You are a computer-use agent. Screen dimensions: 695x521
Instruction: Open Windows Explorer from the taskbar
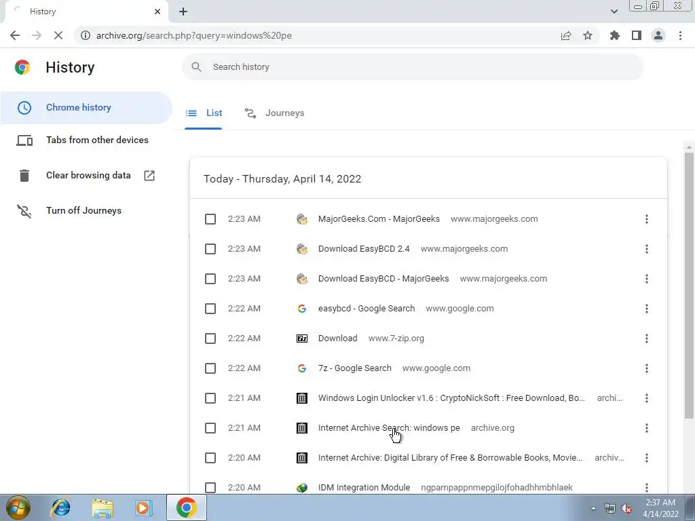click(102, 507)
